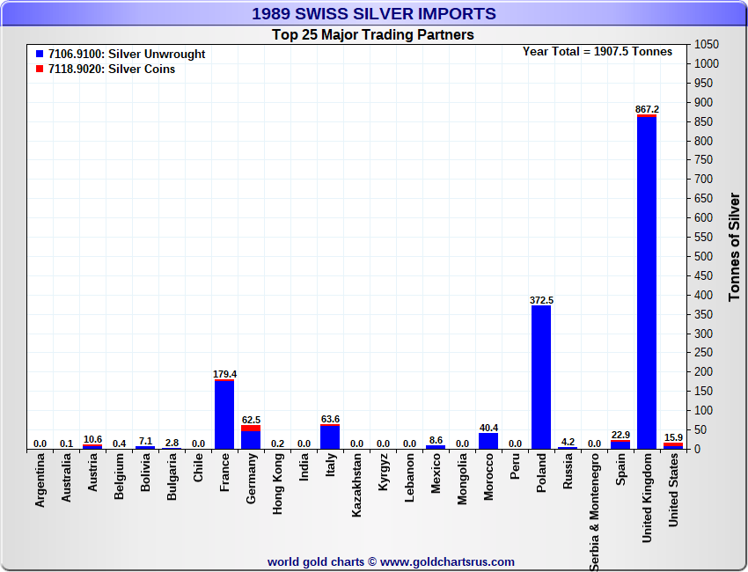Click the red Silver Coins legend swatch

click(x=40, y=69)
